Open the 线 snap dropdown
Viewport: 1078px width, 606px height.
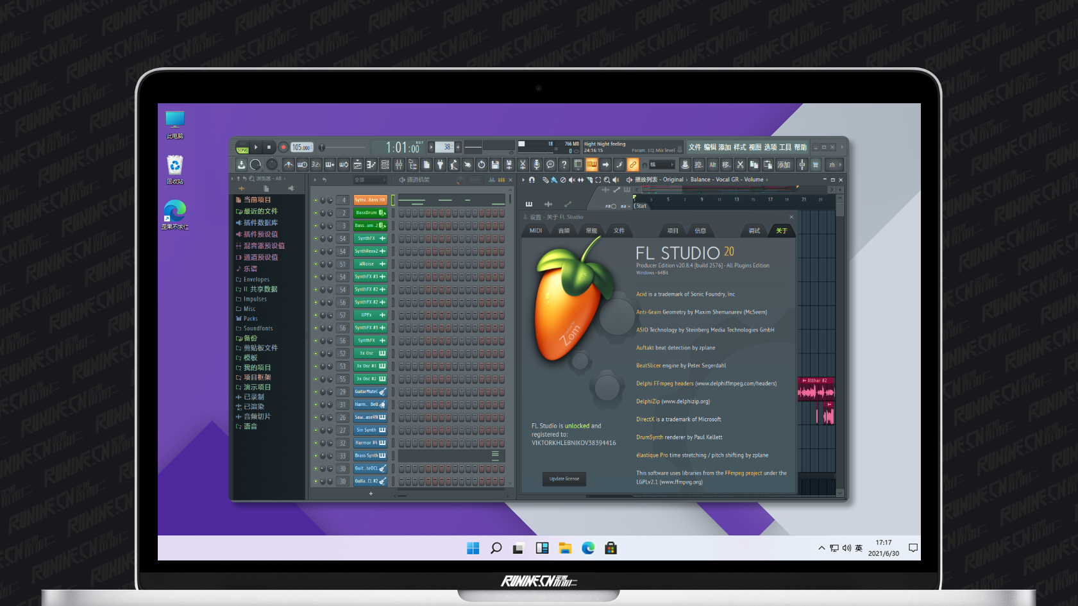tap(662, 165)
